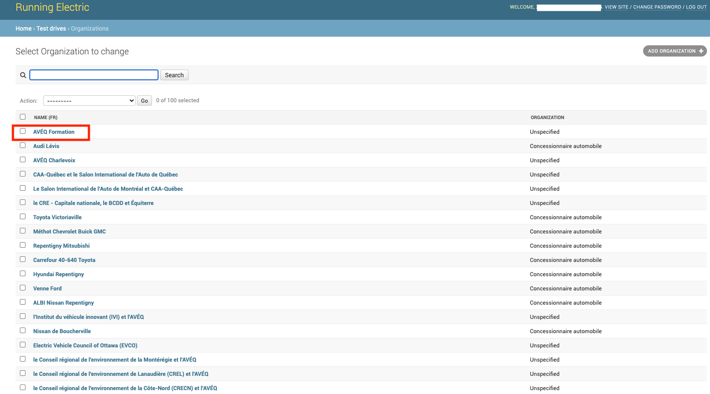Screen dimensions: 710x394
Task: Check the Hyundai Repentigny row checkbox
Action: 23,274
